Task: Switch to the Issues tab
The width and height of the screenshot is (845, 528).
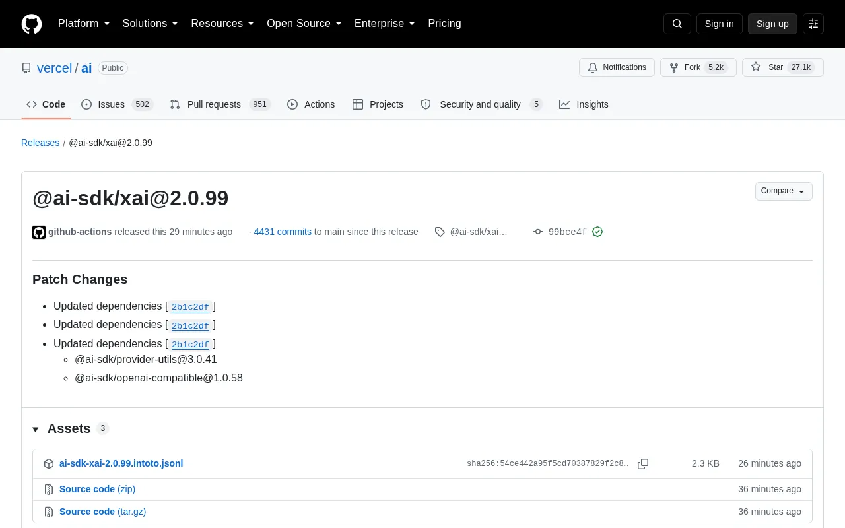Action: 117,104
